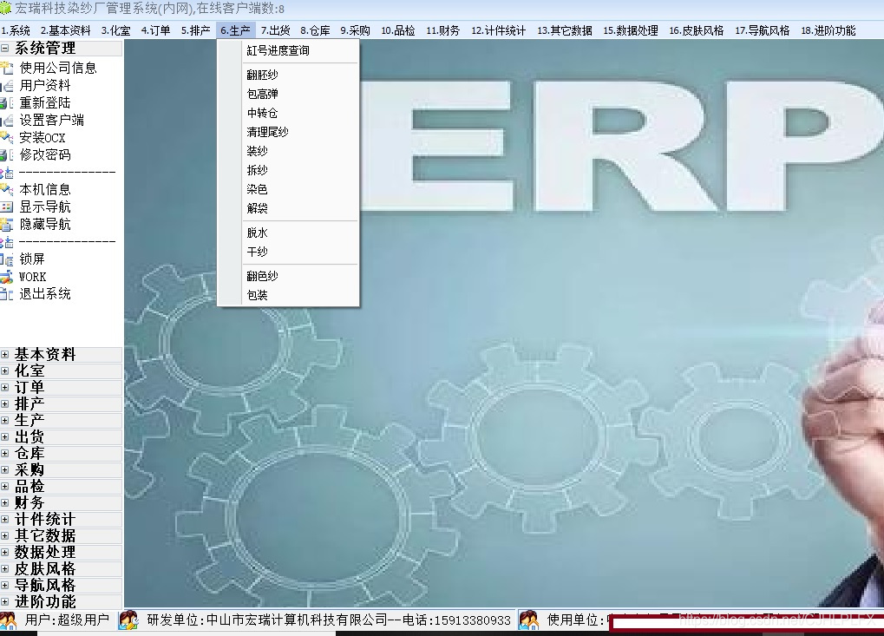Open the 9.采购 menu
This screenshot has width=884, height=636.
click(x=355, y=30)
